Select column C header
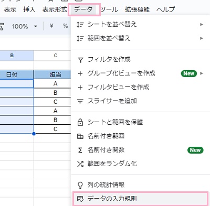The height and width of the screenshot is (206, 210). pos(52,56)
